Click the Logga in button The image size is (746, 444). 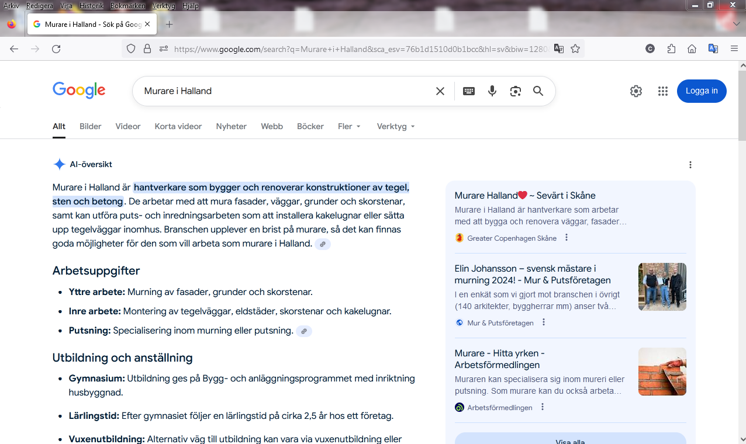[702, 91]
